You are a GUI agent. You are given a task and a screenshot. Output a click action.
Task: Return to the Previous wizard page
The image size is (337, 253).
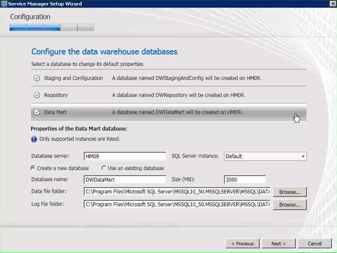(x=242, y=244)
